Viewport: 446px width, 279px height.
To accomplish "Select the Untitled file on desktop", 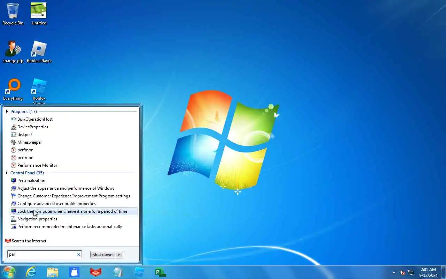I will click(39, 14).
